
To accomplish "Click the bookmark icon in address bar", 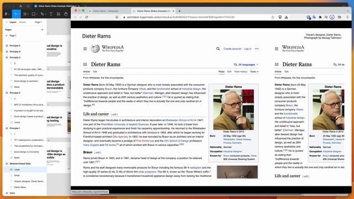I will pos(117,17).
